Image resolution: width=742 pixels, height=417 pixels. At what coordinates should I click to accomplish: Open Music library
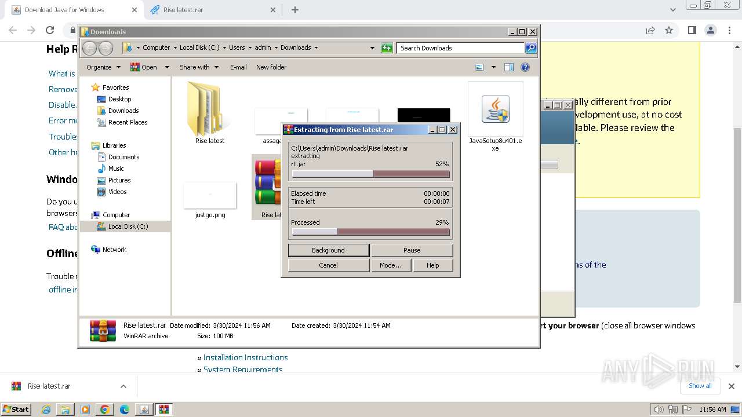[x=116, y=169]
